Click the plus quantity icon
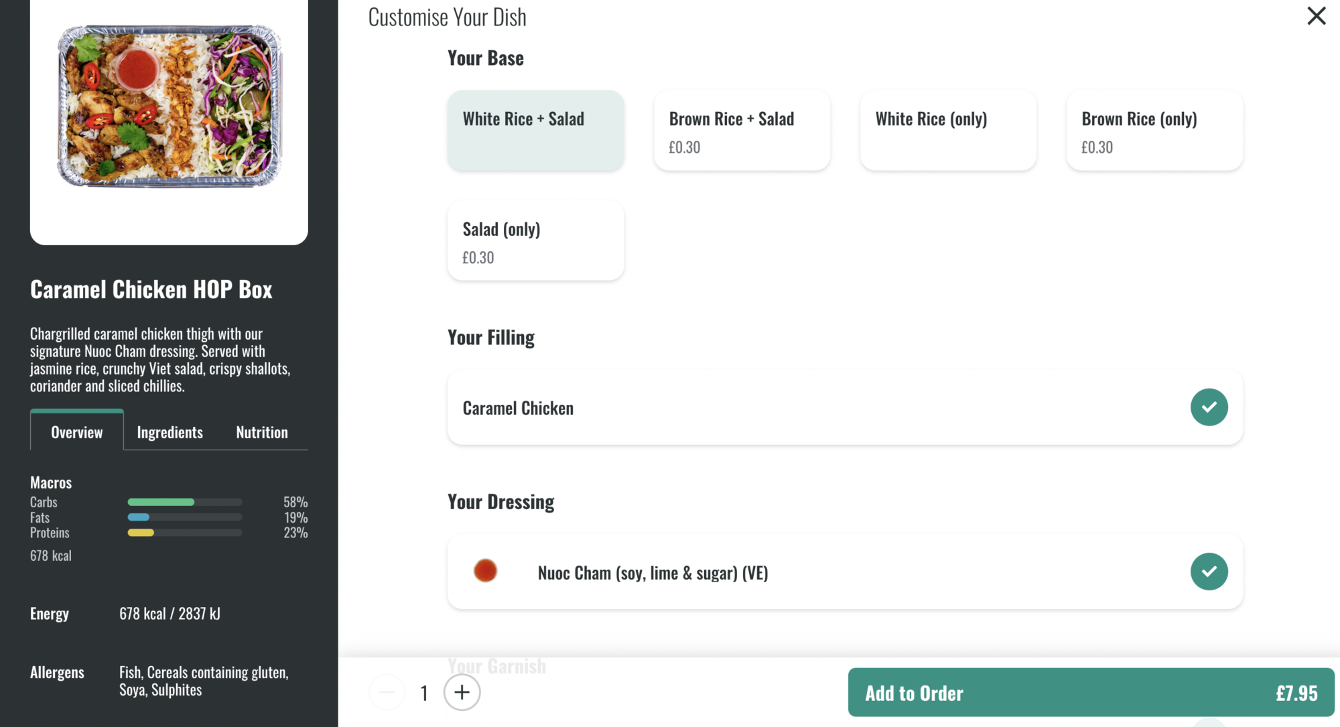Screen dimensions: 1340x727 462,693
